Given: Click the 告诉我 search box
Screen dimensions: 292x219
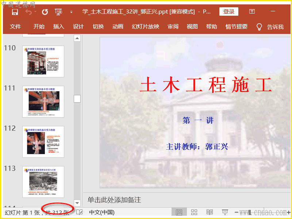Looking at the screenshot, I should point(275,27).
